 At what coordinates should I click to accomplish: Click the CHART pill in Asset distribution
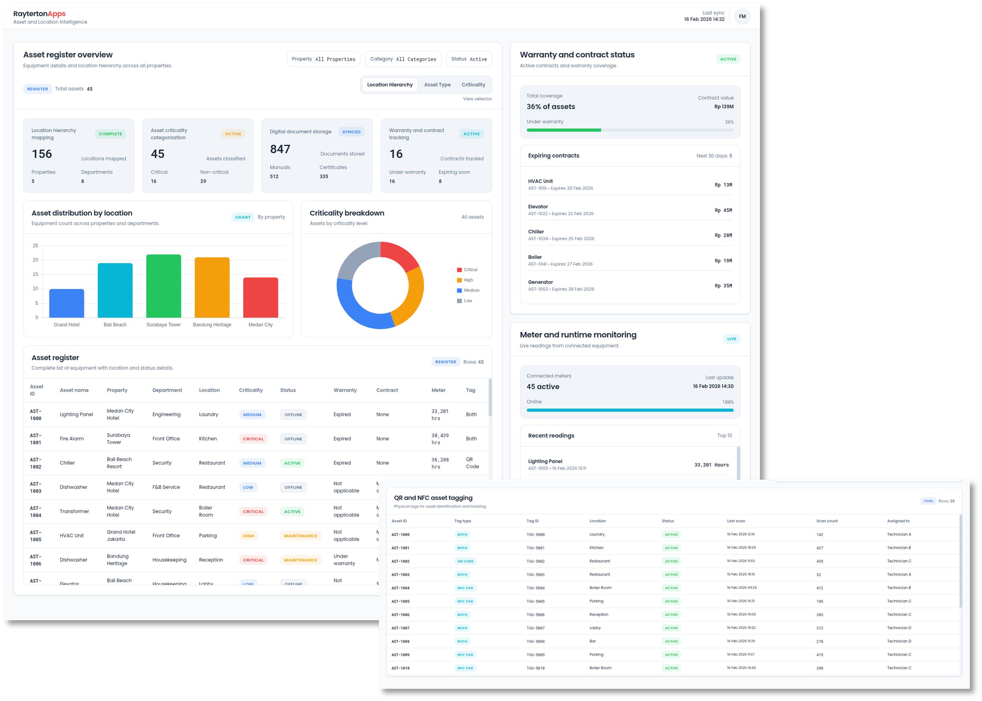[x=243, y=217]
